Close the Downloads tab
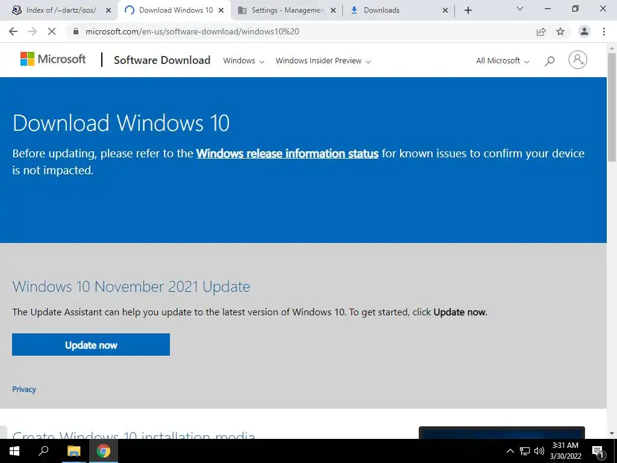Screen dimensions: 617x463 coord(445,11)
